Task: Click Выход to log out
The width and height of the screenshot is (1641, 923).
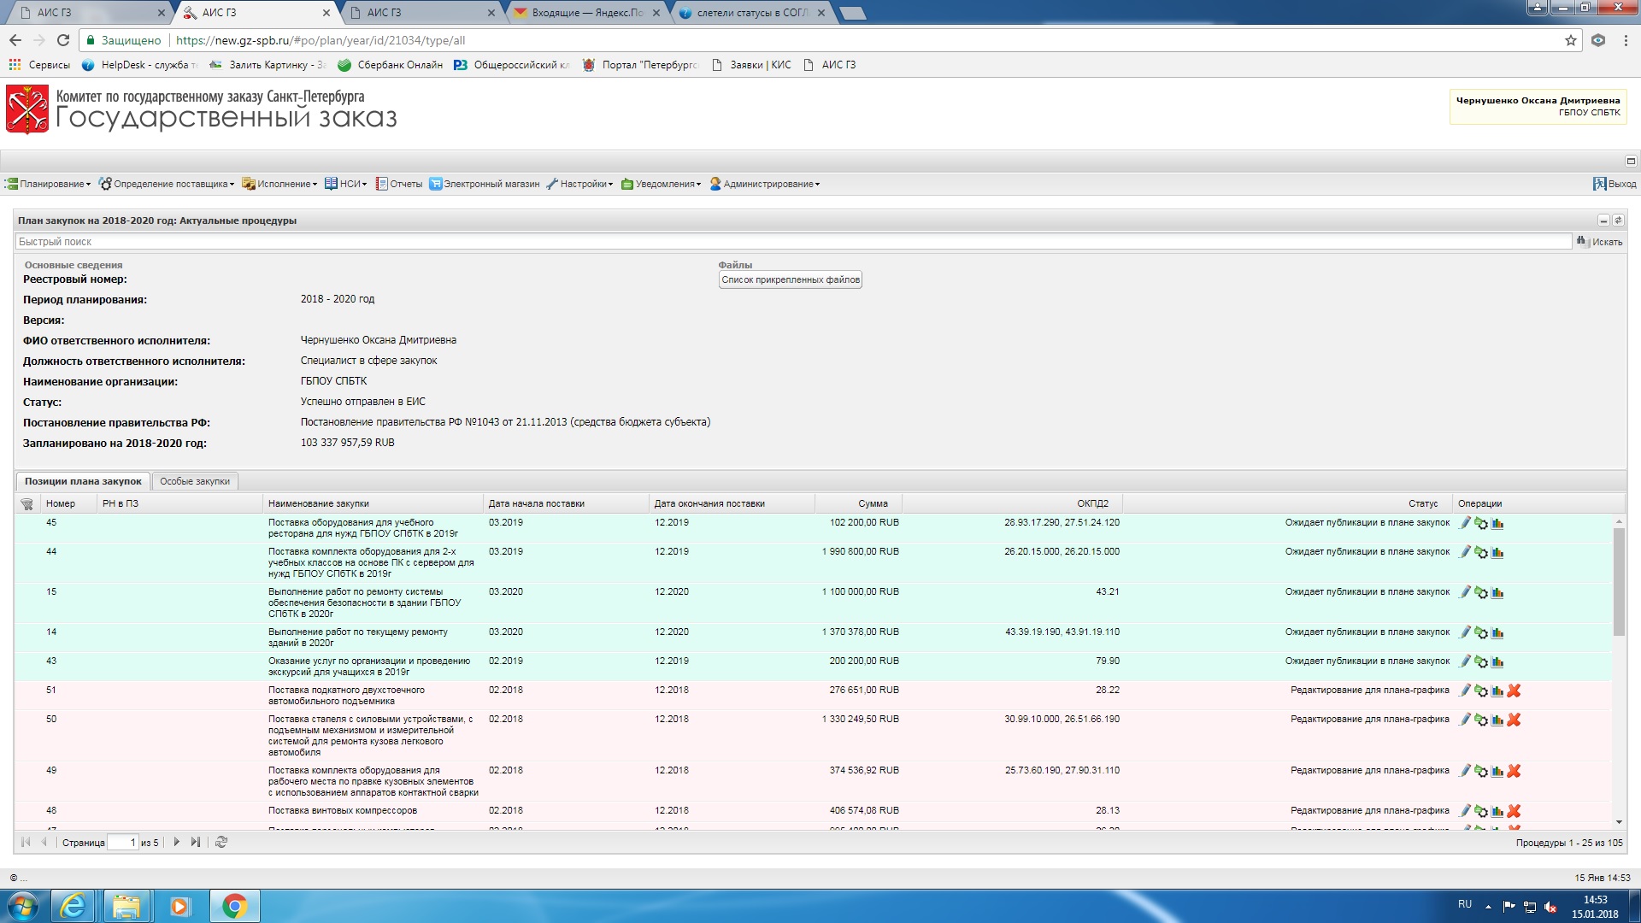Action: tap(1615, 184)
